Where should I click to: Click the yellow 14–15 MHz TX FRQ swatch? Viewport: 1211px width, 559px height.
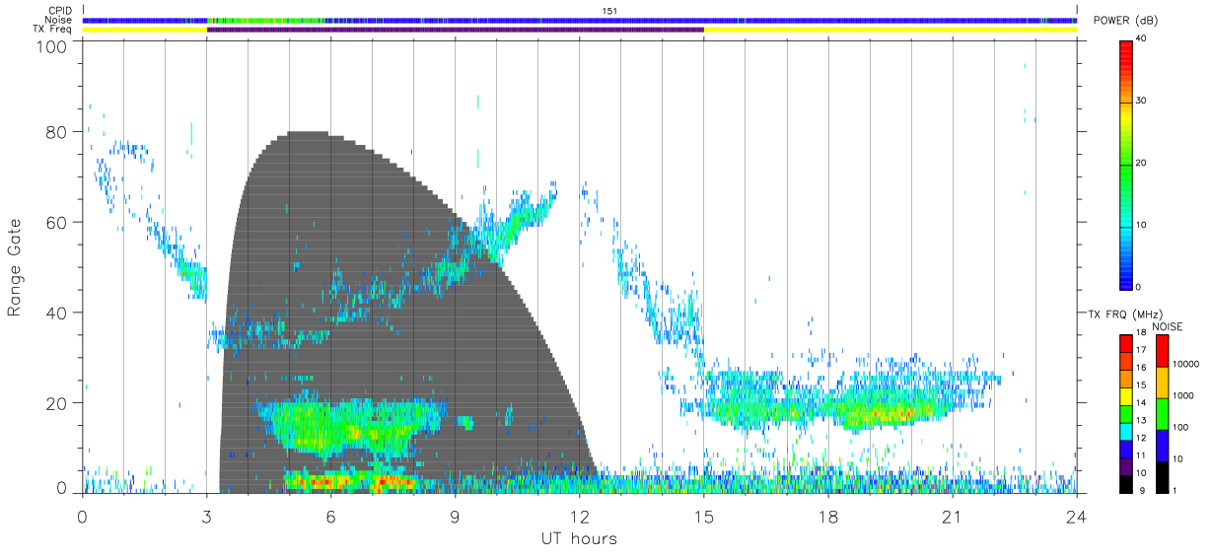(1125, 396)
